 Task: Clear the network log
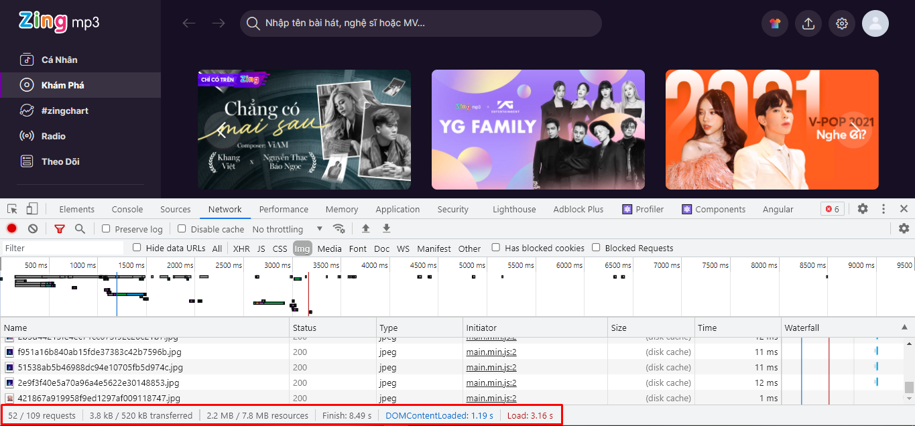click(x=33, y=228)
